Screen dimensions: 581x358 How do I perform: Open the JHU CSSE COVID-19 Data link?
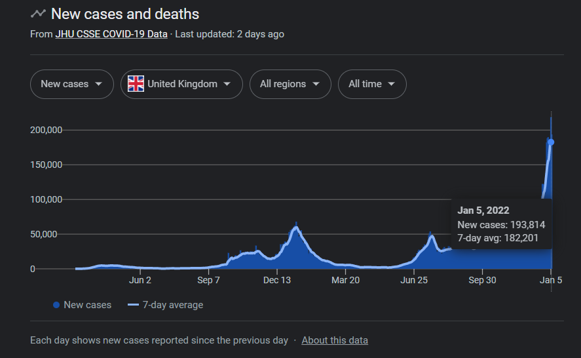[x=111, y=34]
